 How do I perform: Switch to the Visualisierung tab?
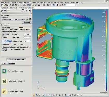point(13,29)
